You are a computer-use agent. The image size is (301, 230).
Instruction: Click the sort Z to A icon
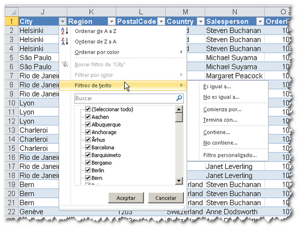64,41
